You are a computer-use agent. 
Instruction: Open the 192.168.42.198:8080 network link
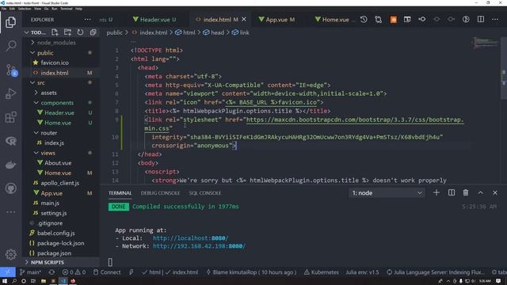click(x=199, y=246)
